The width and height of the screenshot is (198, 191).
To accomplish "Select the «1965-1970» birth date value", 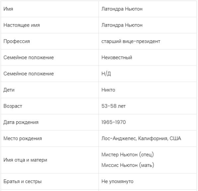I will tap(113, 122).
